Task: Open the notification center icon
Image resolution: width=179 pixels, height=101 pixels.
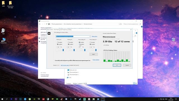Action: (176, 99)
